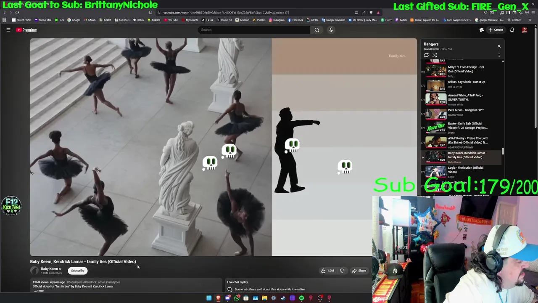Open the Facebook bookmark

(295, 20)
